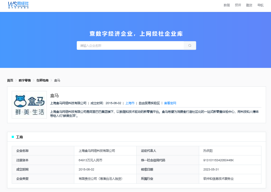The height and width of the screenshot is (192, 271).
Task: Click 盒马 at the breadcrumb end
Action: tap(57, 80)
